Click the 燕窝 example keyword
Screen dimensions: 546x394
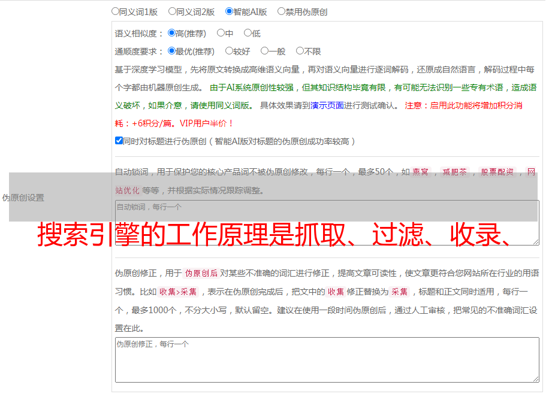pyautogui.click(x=420, y=172)
